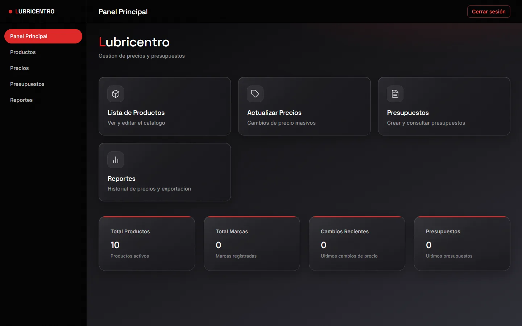Viewport: 522px width, 326px height.
Task: Click the Marcas registradas caption
Action: [x=236, y=256]
